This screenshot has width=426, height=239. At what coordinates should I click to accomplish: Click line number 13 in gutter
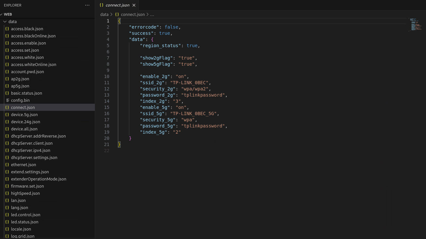point(107,95)
